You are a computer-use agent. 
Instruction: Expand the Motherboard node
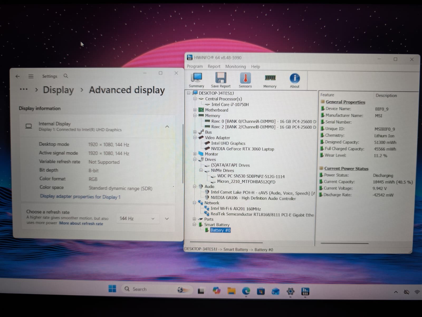[195, 110]
